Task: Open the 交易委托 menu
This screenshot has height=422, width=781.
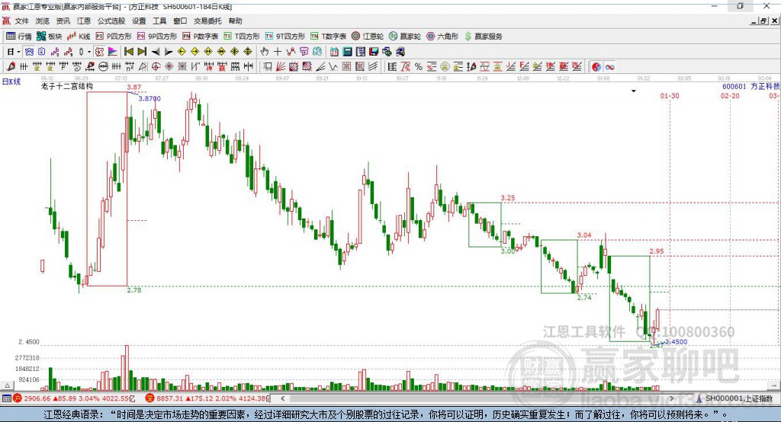Action: (x=207, y=21)
